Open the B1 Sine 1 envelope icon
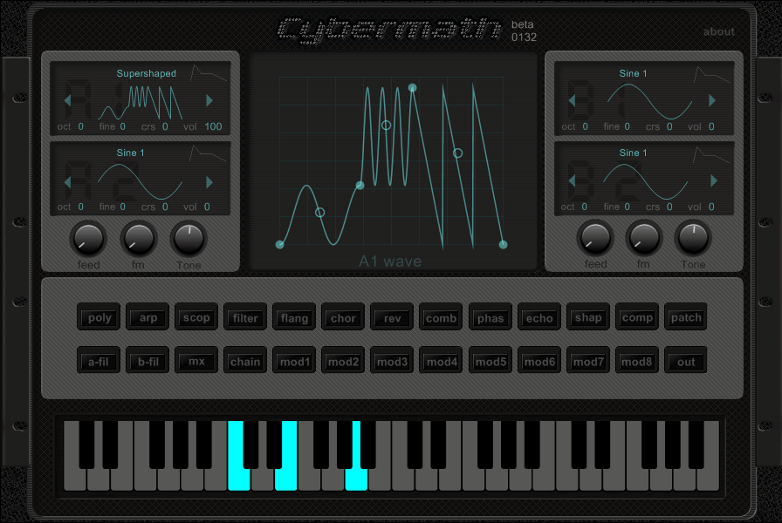 pyautogui.click(x=712, y=75)
